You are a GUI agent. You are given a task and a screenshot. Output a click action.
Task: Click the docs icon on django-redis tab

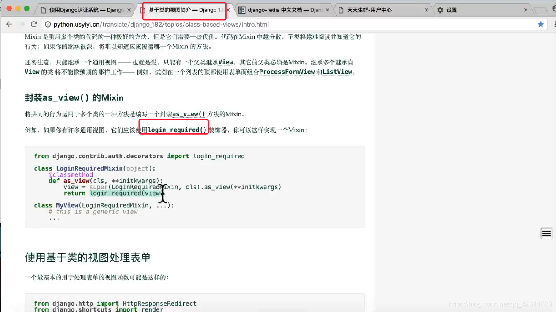point(241,10)
